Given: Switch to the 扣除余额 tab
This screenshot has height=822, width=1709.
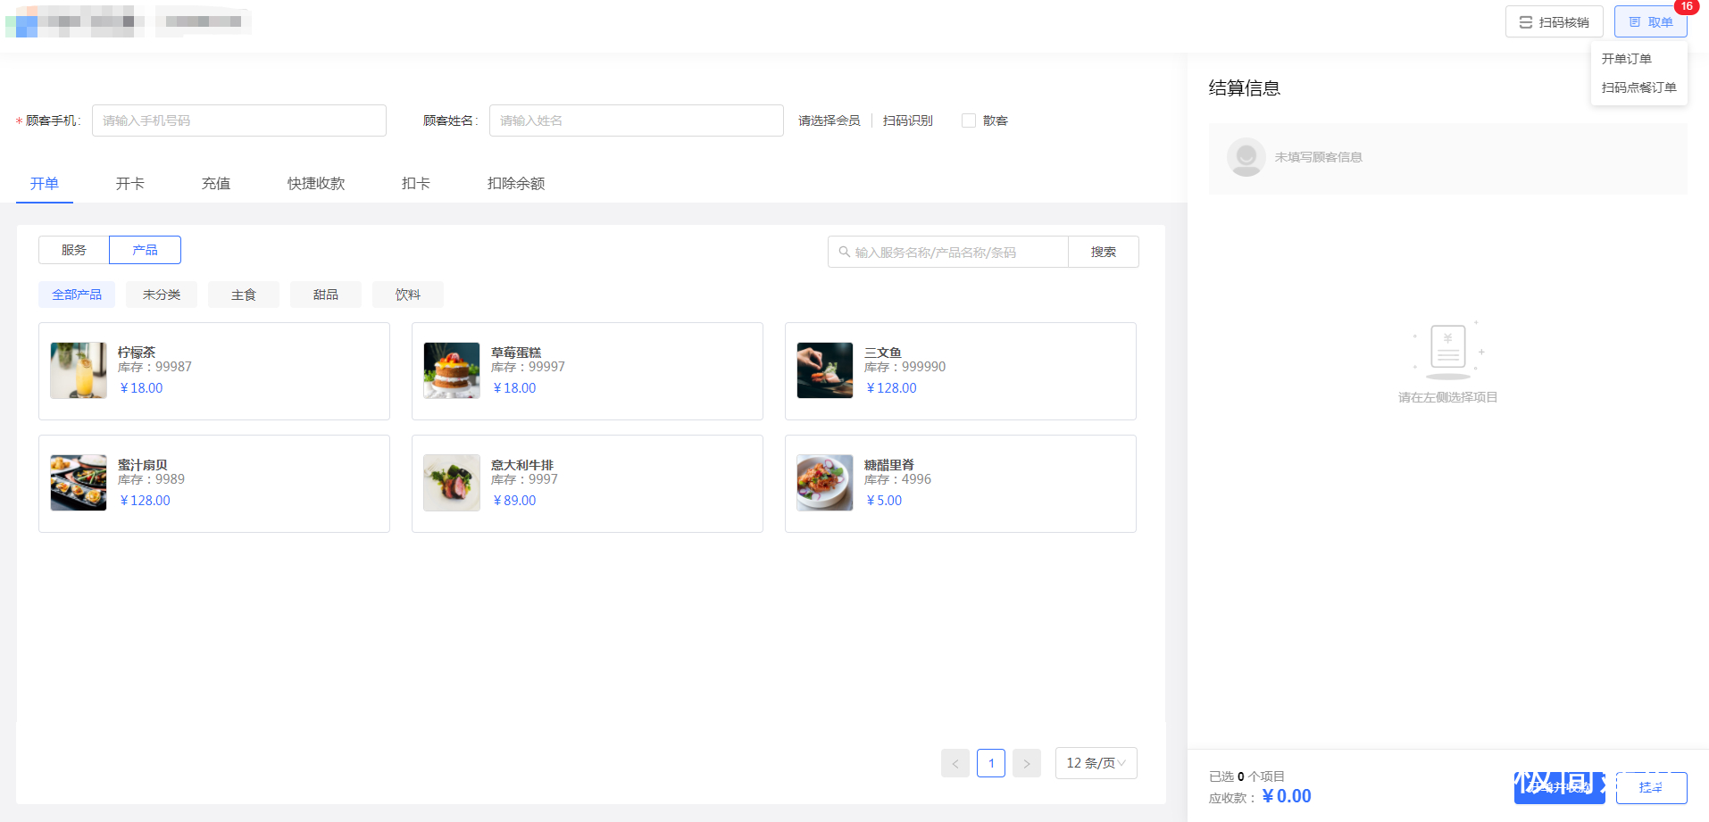Looking at the screenshot, I should coord(516,183).
